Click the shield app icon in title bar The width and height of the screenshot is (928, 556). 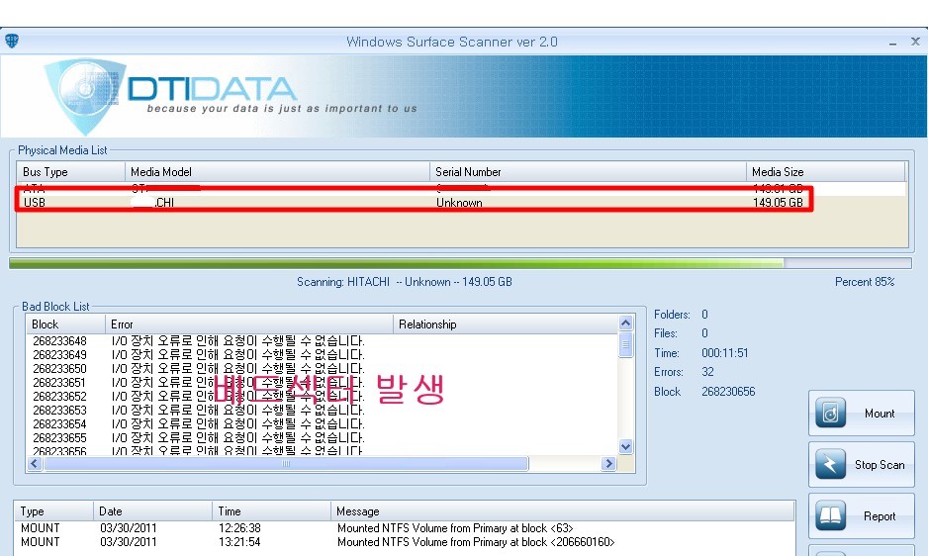(12, 42)
